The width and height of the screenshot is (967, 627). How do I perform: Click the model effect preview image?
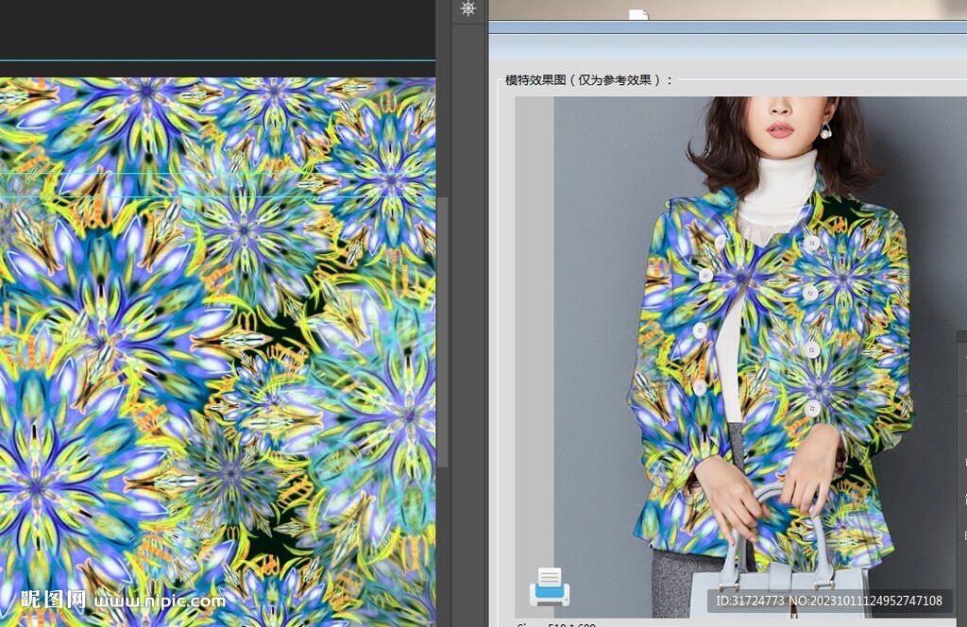[760, 357]
